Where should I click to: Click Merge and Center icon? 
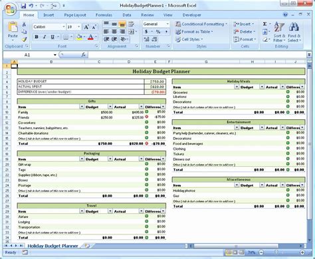[x=131, y=32]
